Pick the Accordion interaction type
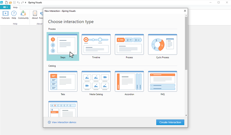Screen dimensions: 231x135 coord(129,81)
